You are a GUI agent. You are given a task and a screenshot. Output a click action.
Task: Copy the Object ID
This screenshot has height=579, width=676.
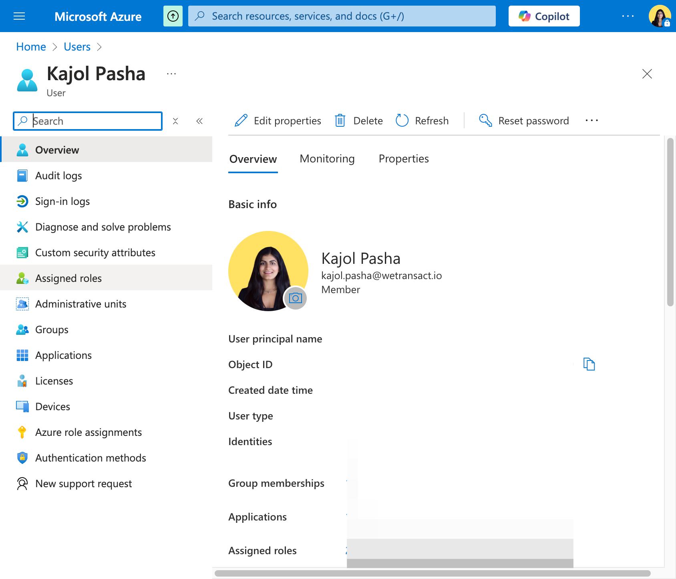589,364
